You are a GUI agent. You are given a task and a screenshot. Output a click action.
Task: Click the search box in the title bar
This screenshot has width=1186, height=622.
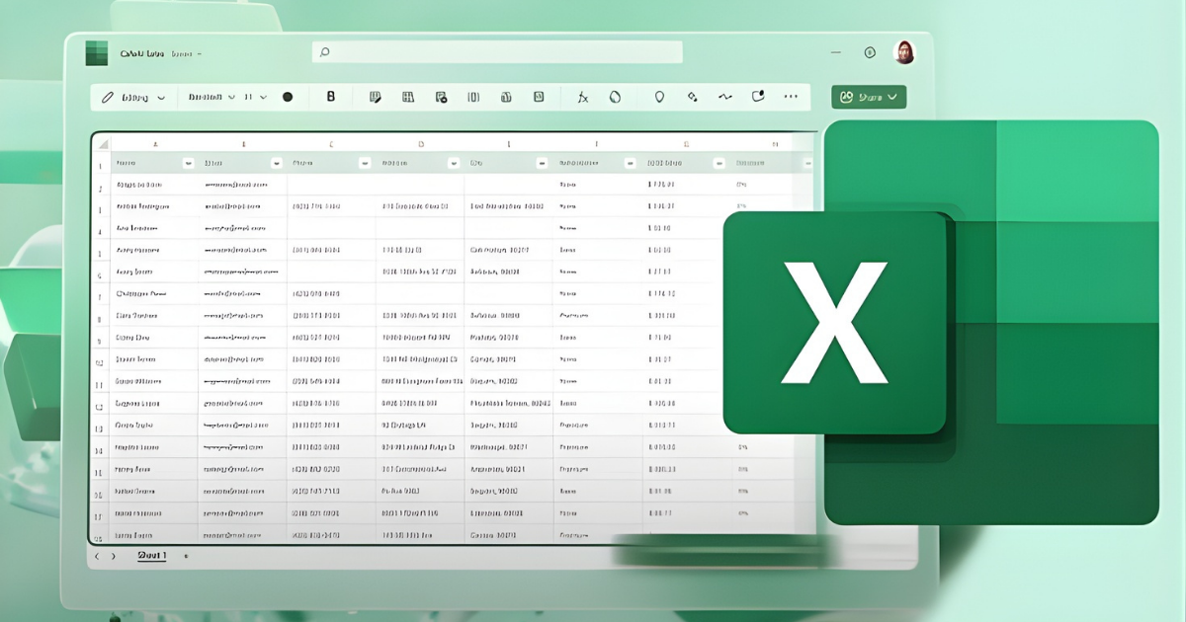tap(497, 52)
